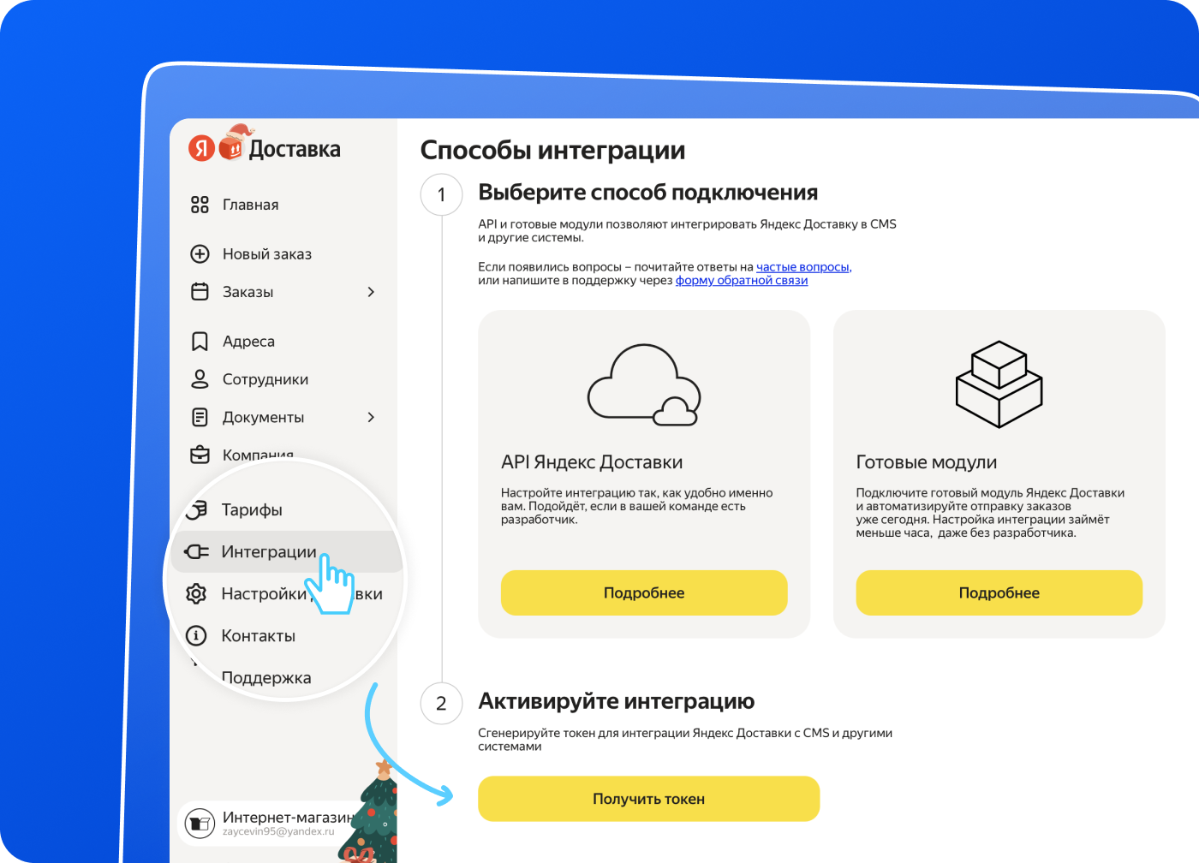This screenshot has height=863, width=1199.
Task: Click the Документы document icon
Action: tap(200, 417)
